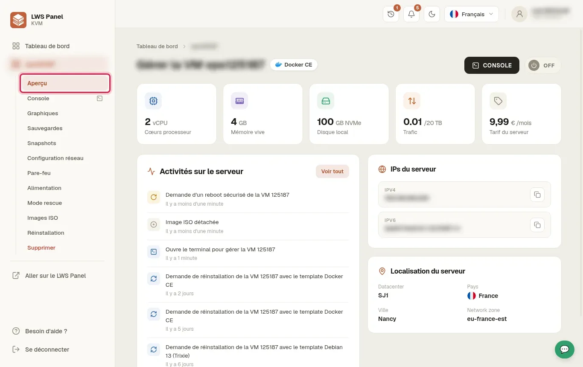Go to Tableau de bord in sidebar

(x=47, y=46)
